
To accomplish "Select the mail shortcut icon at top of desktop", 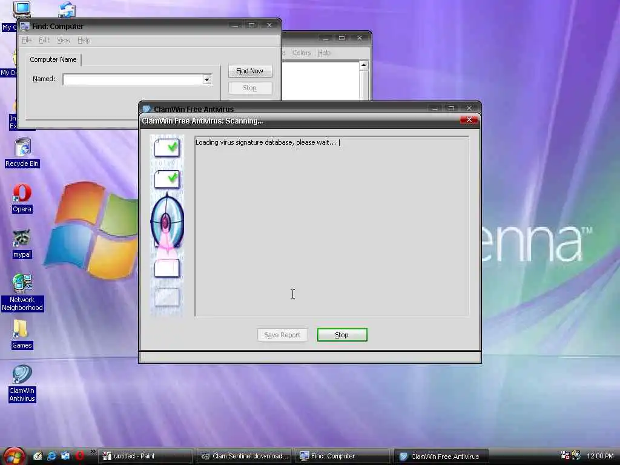I will 67,9.
